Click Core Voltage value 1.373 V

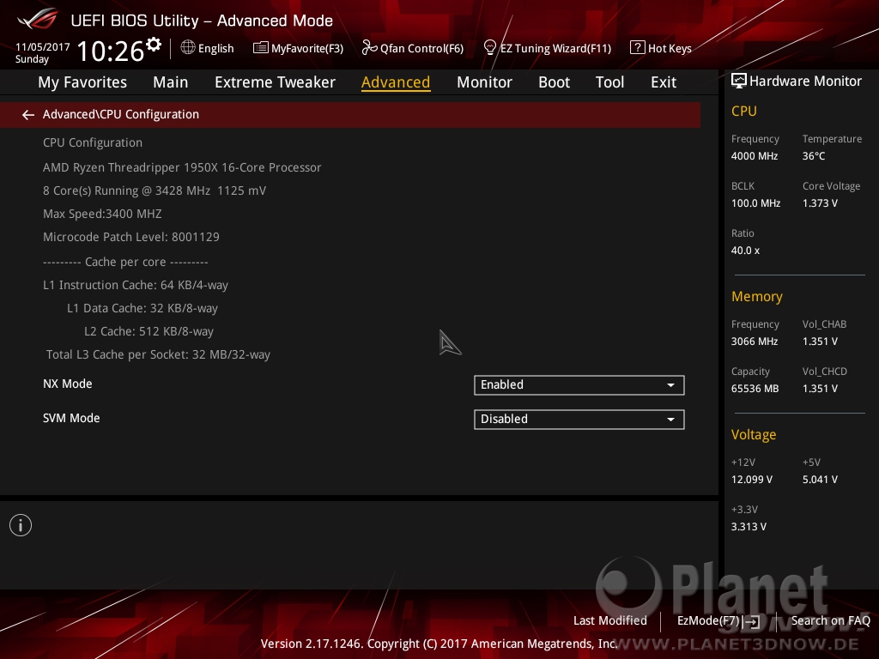(820, 203)
